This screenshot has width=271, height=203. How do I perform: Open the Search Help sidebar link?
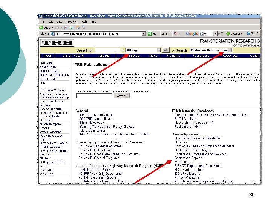pos(47,170)
